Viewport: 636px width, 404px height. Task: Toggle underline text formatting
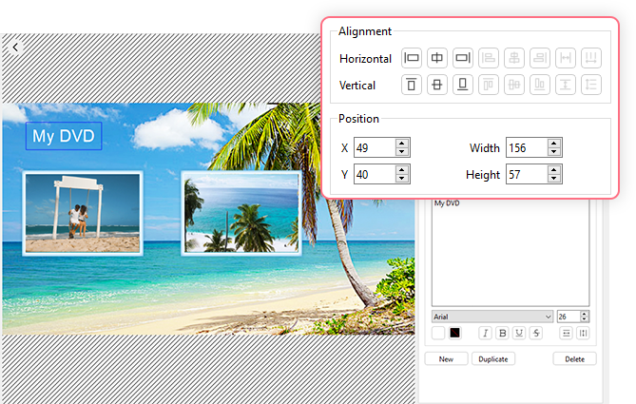coord(519,333)
